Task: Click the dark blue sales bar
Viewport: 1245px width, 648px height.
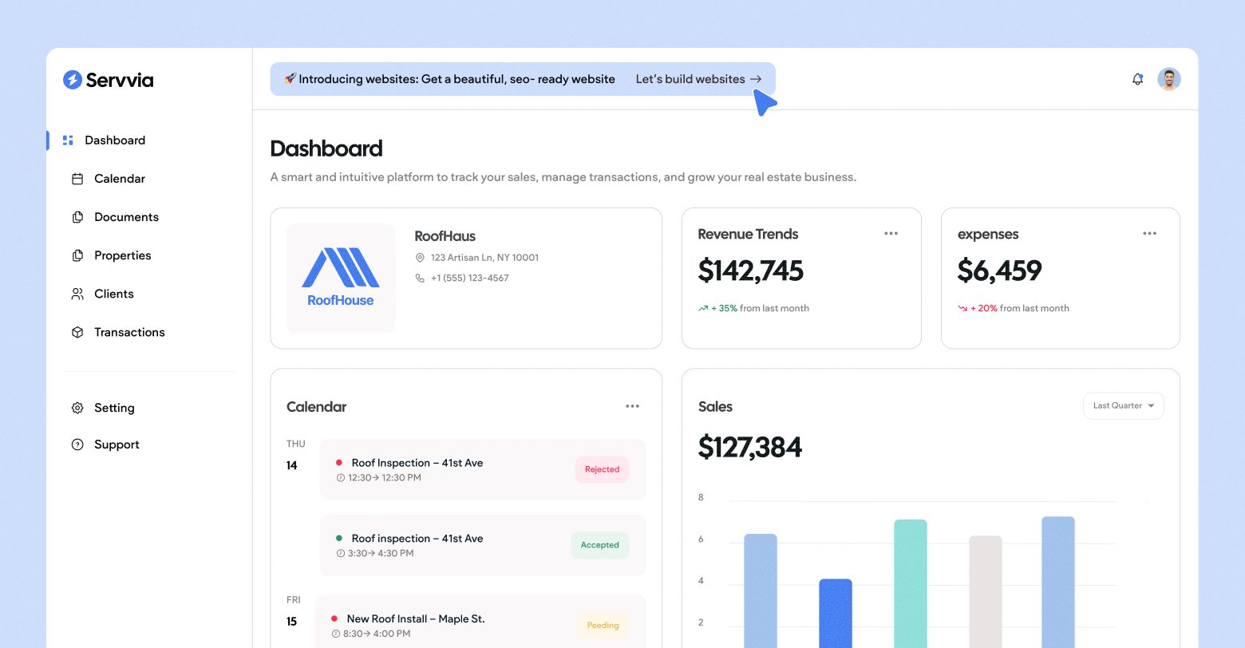Action: pos(835,613)
